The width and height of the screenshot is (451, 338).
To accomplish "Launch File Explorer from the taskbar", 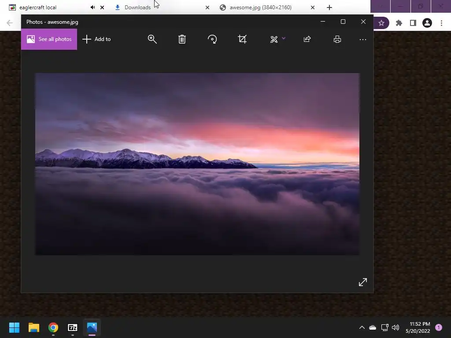I will [x=33, y=327].
